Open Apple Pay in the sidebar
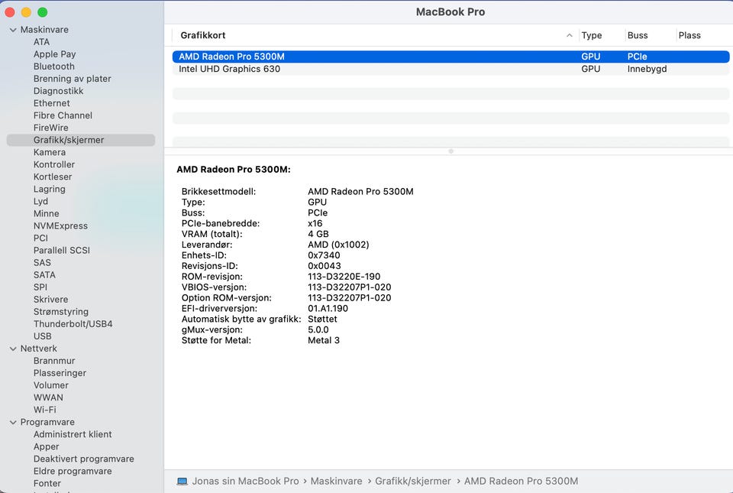The width and height of the screenshot is (733, 493). [x=54, y=54]
